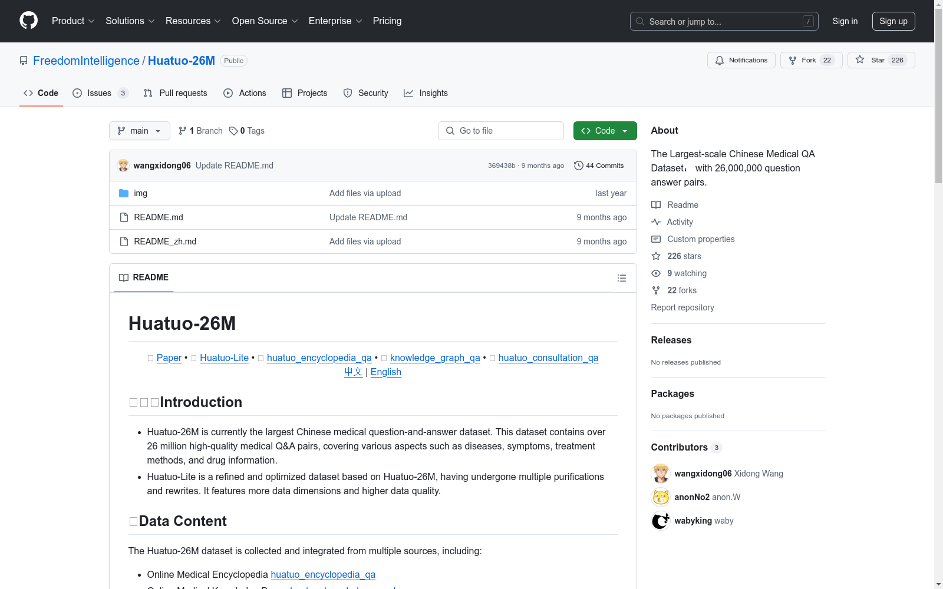Open the README outline list icon
The image size is (943, 589).
622,278
